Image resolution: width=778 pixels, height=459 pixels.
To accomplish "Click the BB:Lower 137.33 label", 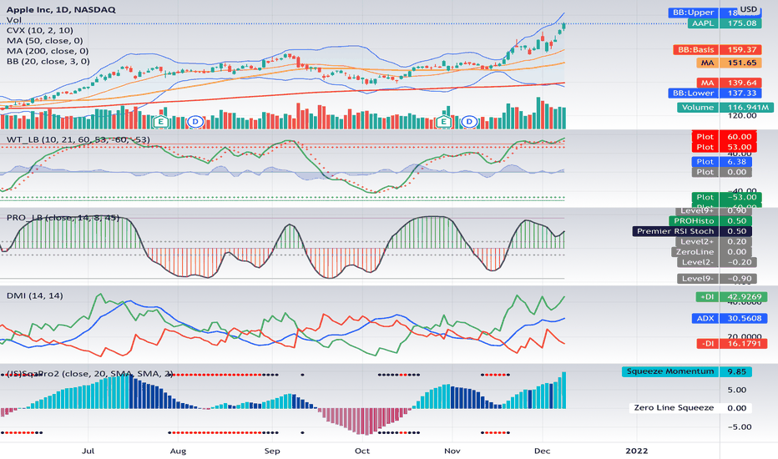I will 715,93.
